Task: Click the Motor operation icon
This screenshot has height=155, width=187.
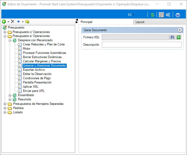Action: pos(20,49)
